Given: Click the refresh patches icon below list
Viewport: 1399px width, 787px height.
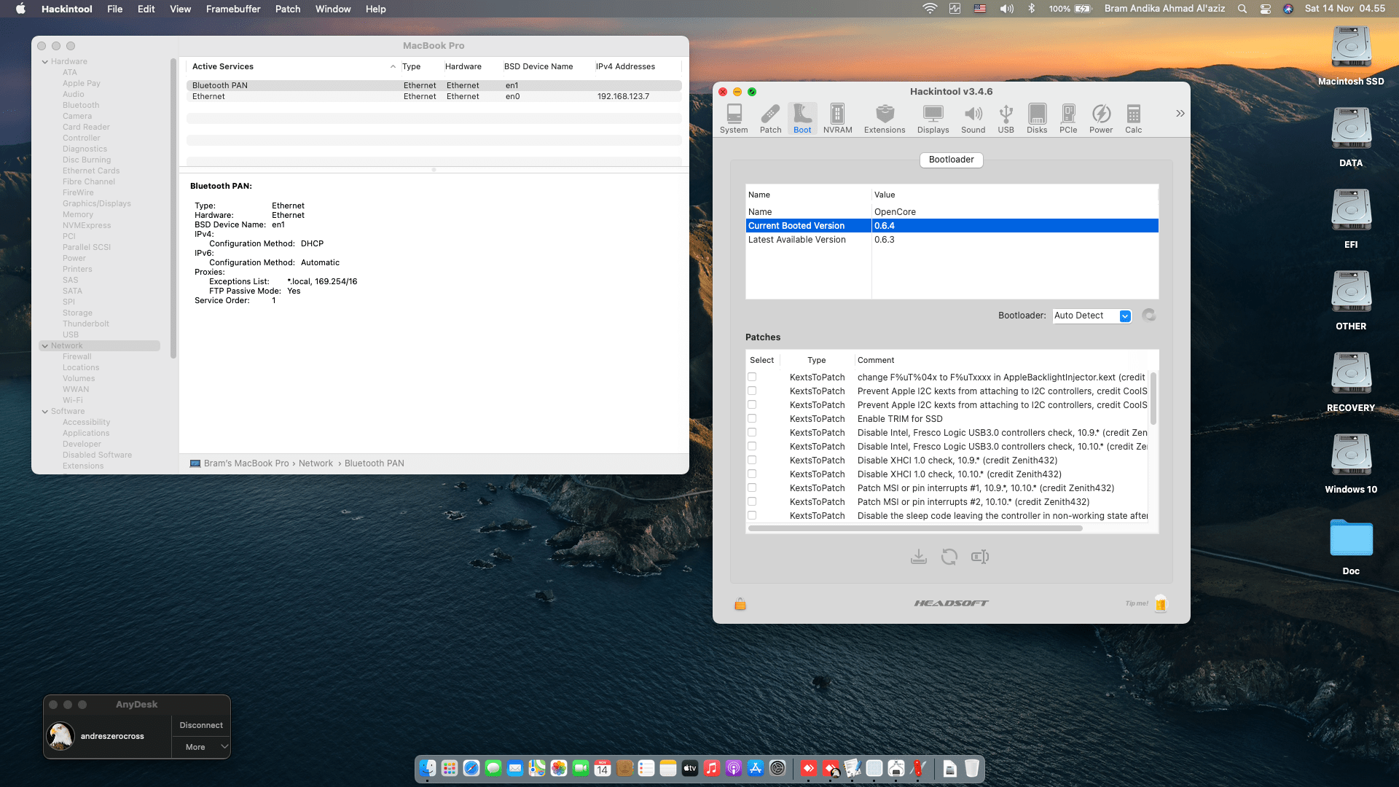Looking at the screenshot, I should tap(949, 557).
